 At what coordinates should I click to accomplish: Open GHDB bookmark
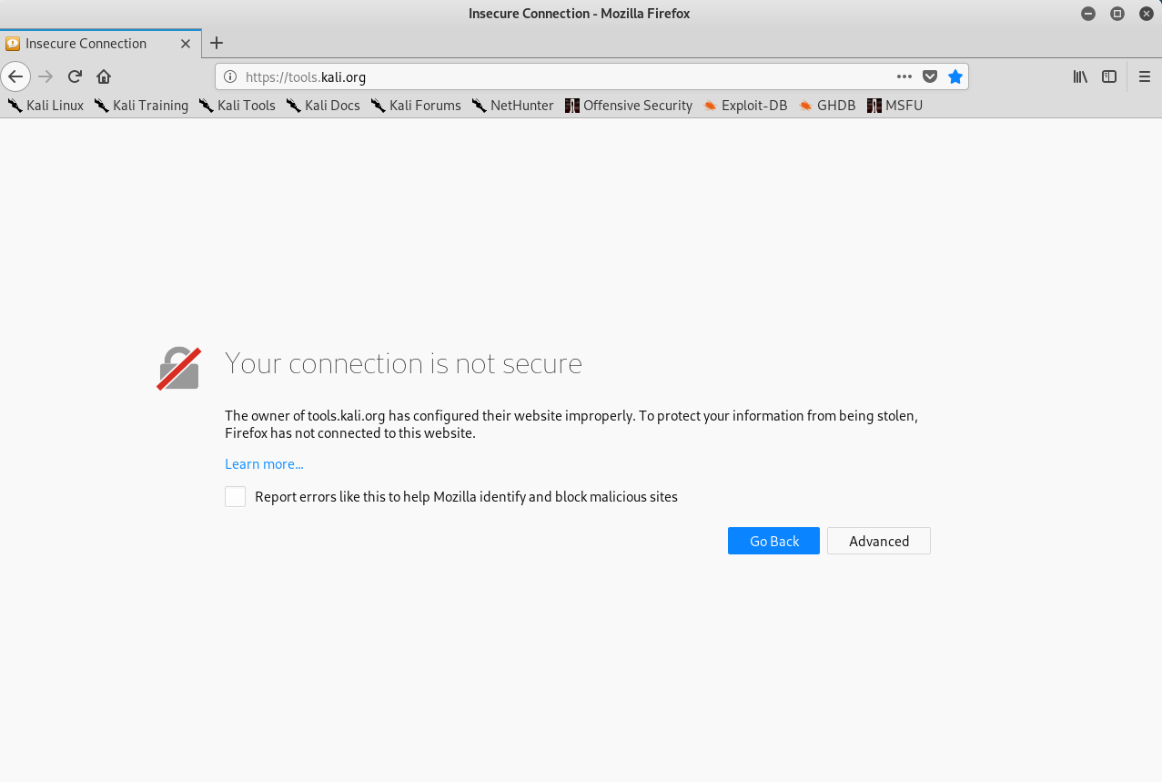[x=827, y=106]
